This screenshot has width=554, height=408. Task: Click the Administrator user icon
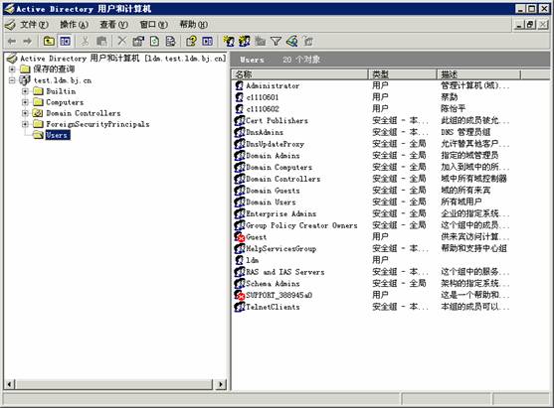click(x=239, y=85)
